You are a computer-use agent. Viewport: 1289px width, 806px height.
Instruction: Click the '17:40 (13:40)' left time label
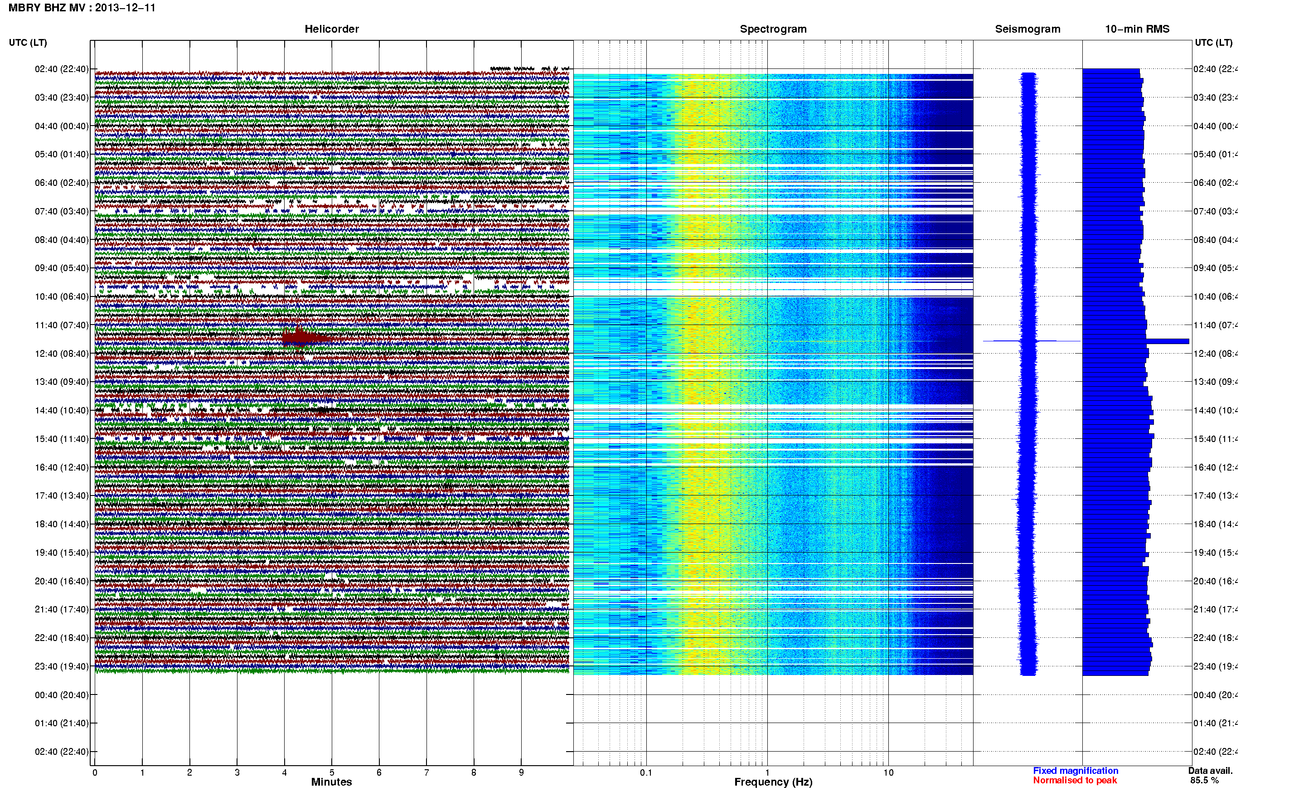tap(62, 496)
